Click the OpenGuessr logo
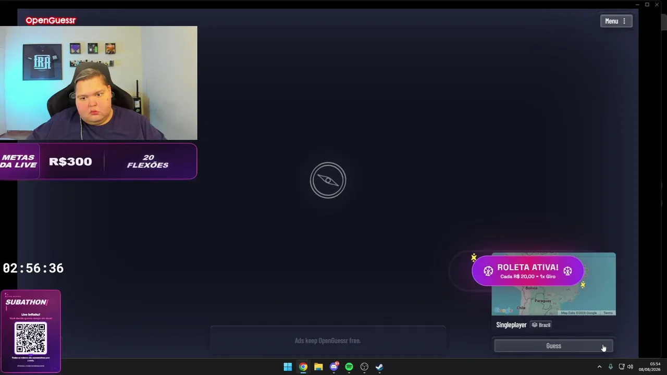The width and height of the screenshot is (667, 375). 51,20
